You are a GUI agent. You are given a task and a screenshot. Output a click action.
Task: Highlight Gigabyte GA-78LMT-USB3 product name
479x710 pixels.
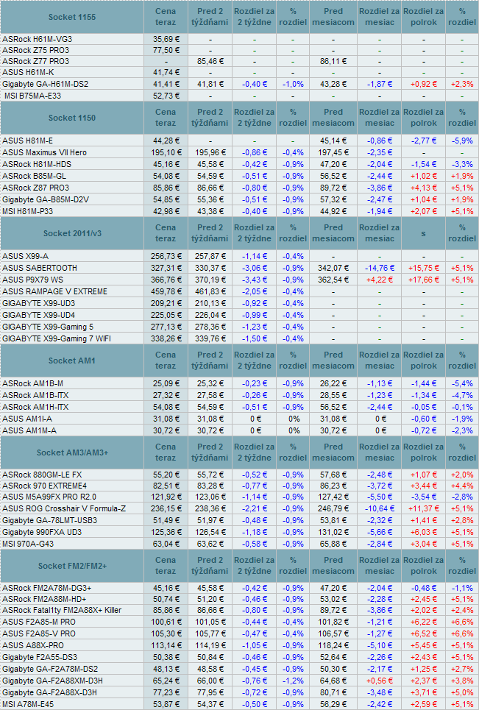point(50,520)
